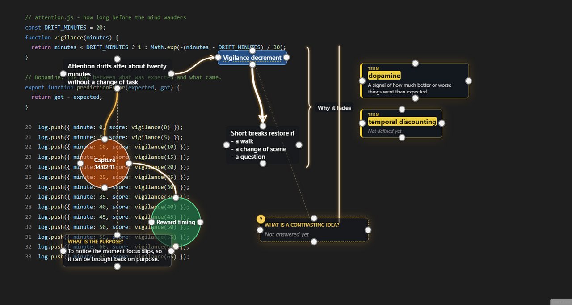Image resolution: width=572 pixels, height=305 pixels.
Task: Click left handle of 'Attention drifts' note
Action: (x=63, y=74)
